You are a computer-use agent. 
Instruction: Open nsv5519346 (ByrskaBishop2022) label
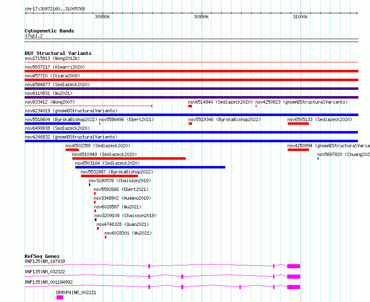click(224, 119)
